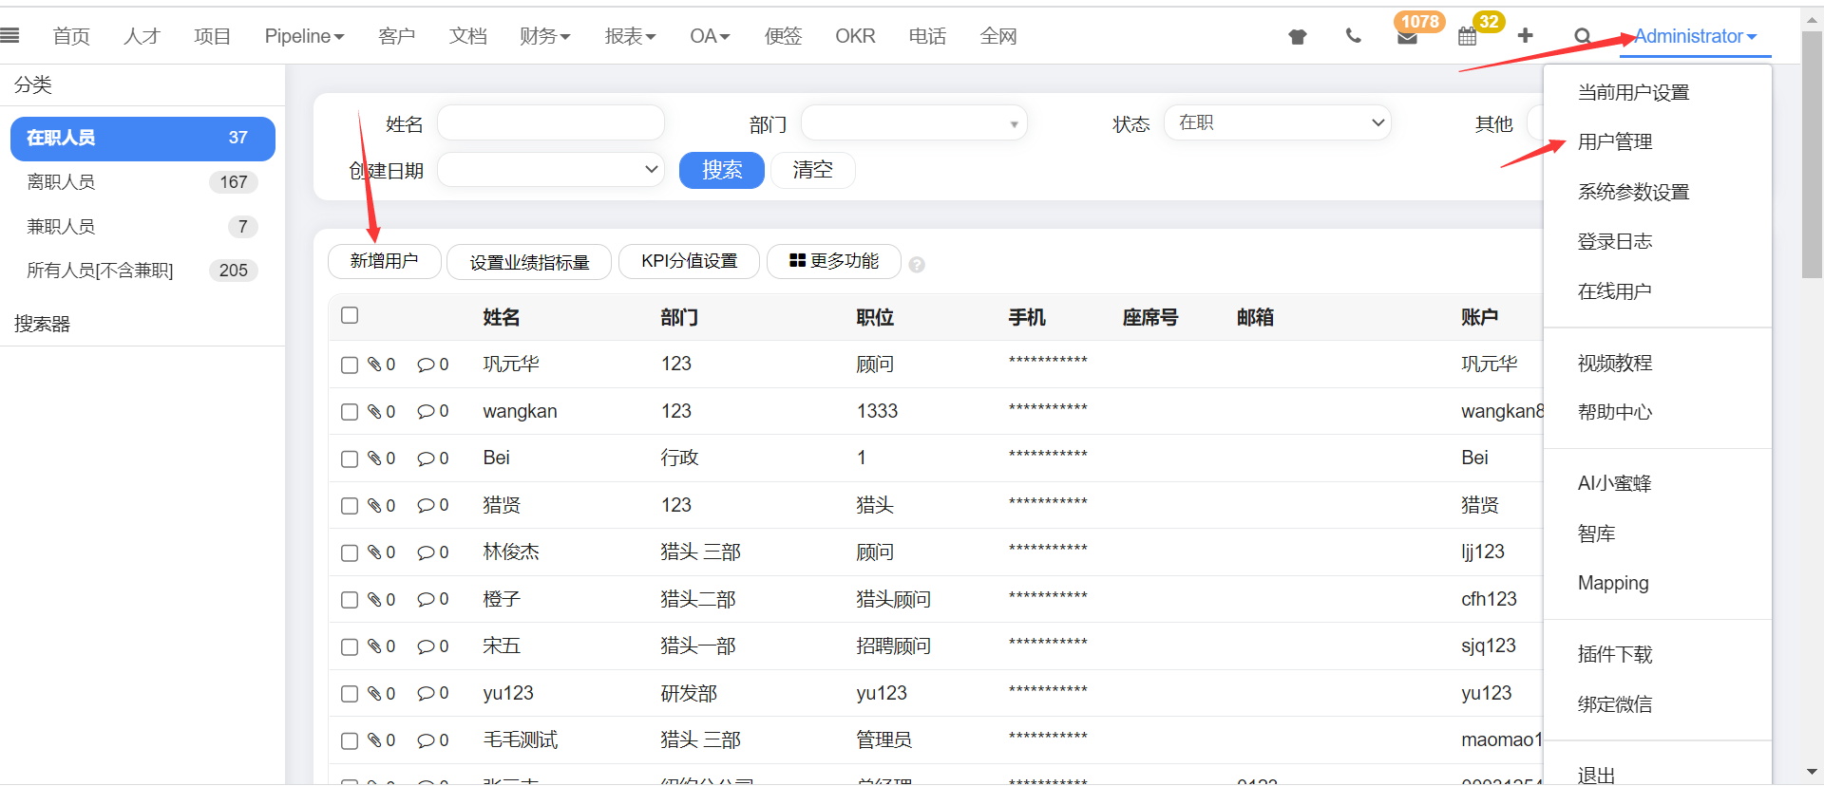Open the mail envelope icon with 1078 badge
Image resolution: width=1824 pixels, height=786 pixels.
pos(1408,37)
